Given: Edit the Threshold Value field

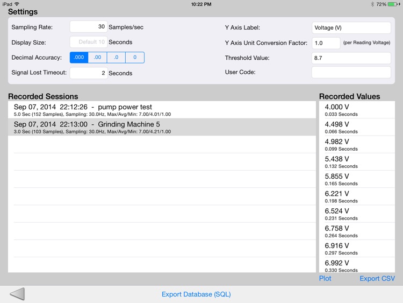Looking at the screenshot, I should pyautogui.click(x=351, y=58).
